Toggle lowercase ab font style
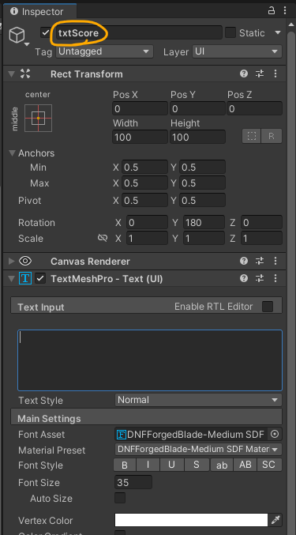 coord(222,465)
